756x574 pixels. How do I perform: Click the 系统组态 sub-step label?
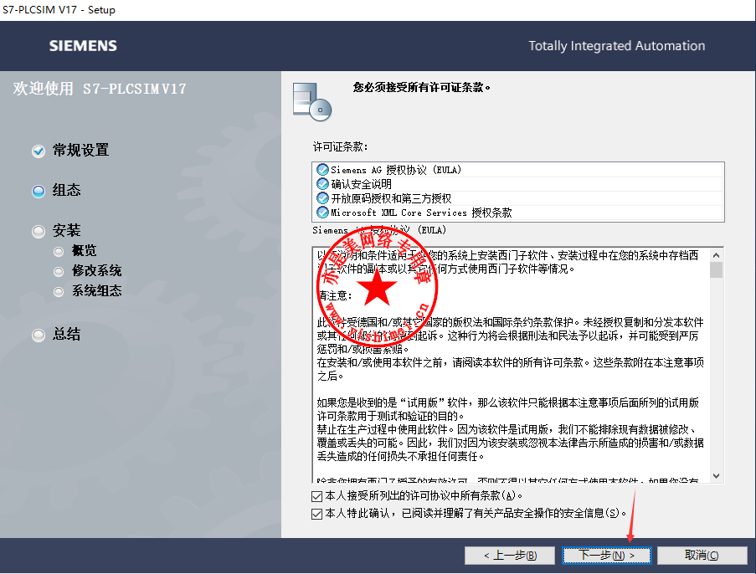click(x=97, y=290)
